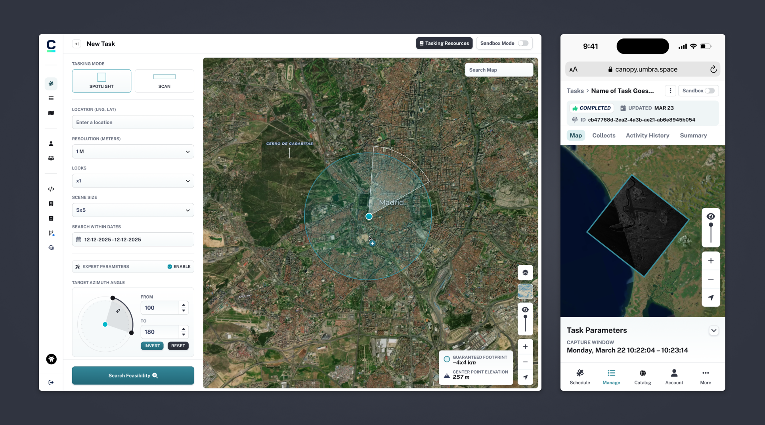The height and width of the screenshot is (425, 765).
Task: Click the Enter a location input field
Action: coord(133,122)
